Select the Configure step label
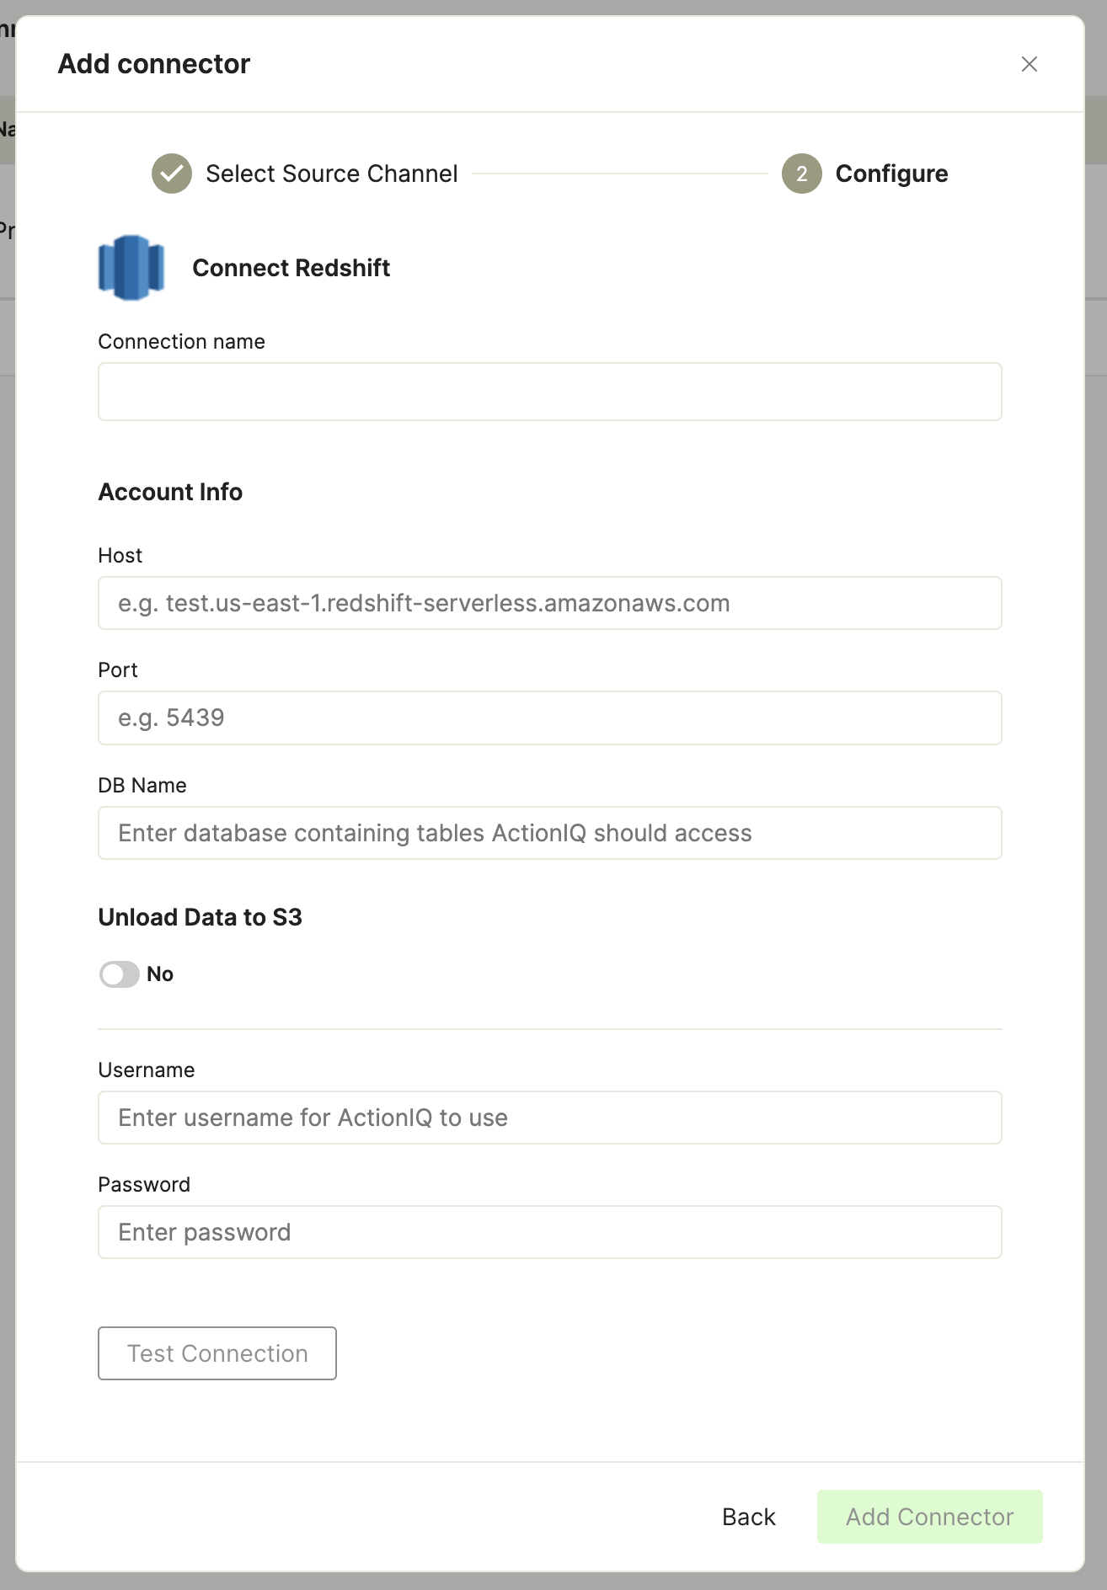Screen dimensions: 1107x1590 (891, 173)
